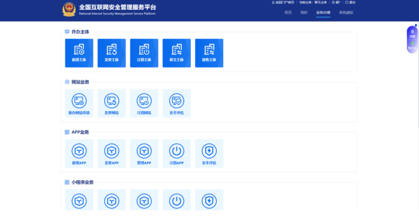The width and height of the screenshot is (419, 217).
Task: Switch to the 我的 tab
Action: click(x=304, y=12)
